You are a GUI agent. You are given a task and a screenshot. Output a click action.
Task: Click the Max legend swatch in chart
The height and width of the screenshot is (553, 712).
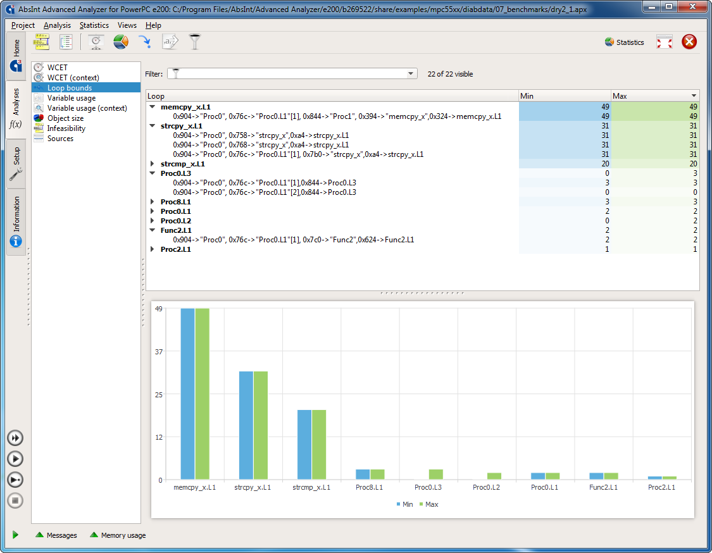coord(422,504)
